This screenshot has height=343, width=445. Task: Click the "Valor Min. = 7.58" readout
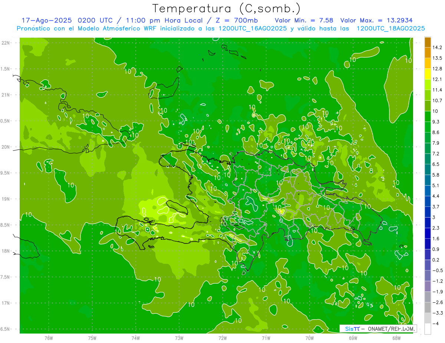coord(304,20)
